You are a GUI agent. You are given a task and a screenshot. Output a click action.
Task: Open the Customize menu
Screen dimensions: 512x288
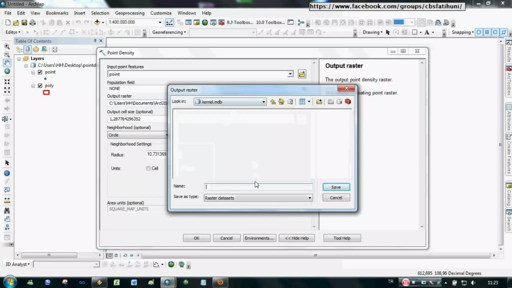(161, 13)
